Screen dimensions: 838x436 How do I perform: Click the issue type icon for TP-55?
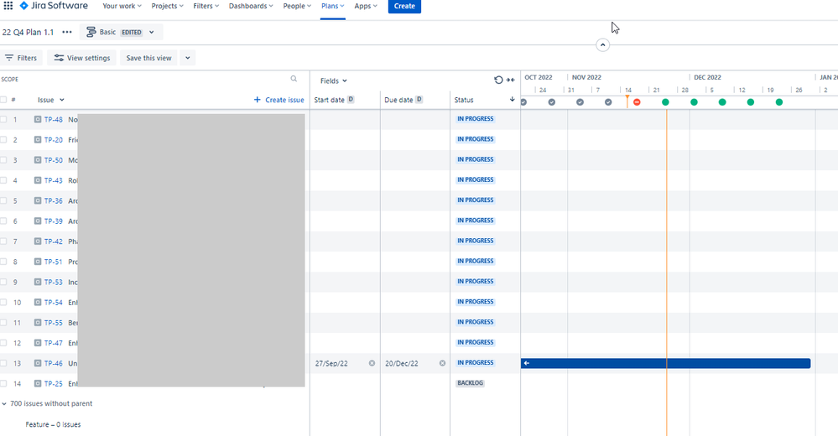pos(38,322)
